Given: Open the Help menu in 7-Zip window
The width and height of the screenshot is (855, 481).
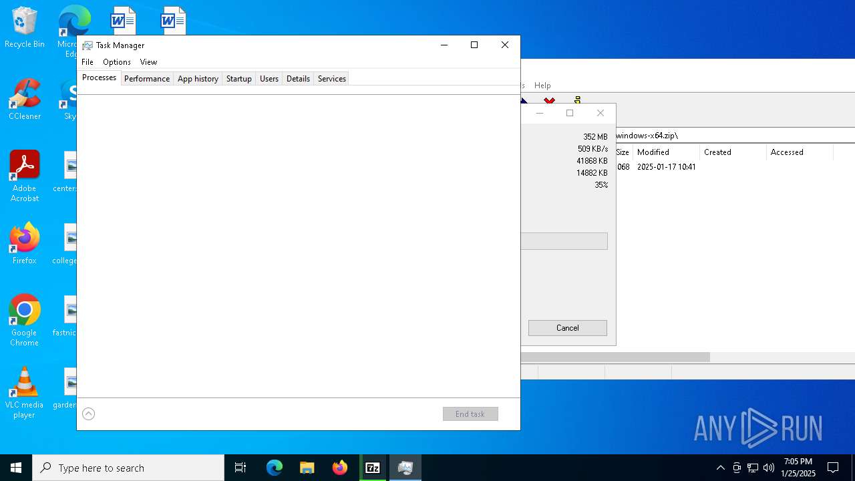Looking at the screenshot, I should pos(542,86).
